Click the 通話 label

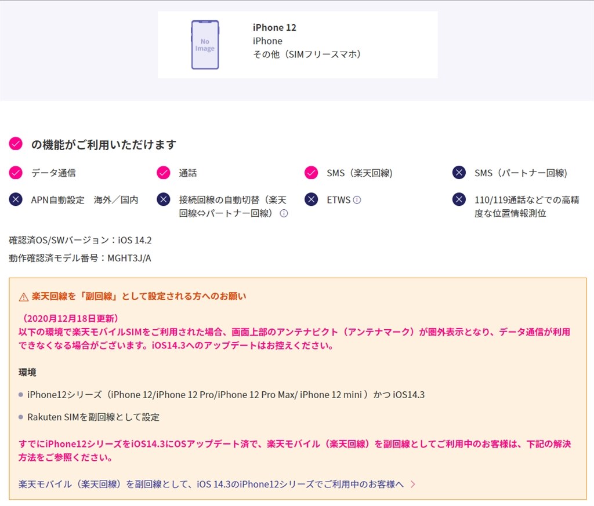point(188,173)
